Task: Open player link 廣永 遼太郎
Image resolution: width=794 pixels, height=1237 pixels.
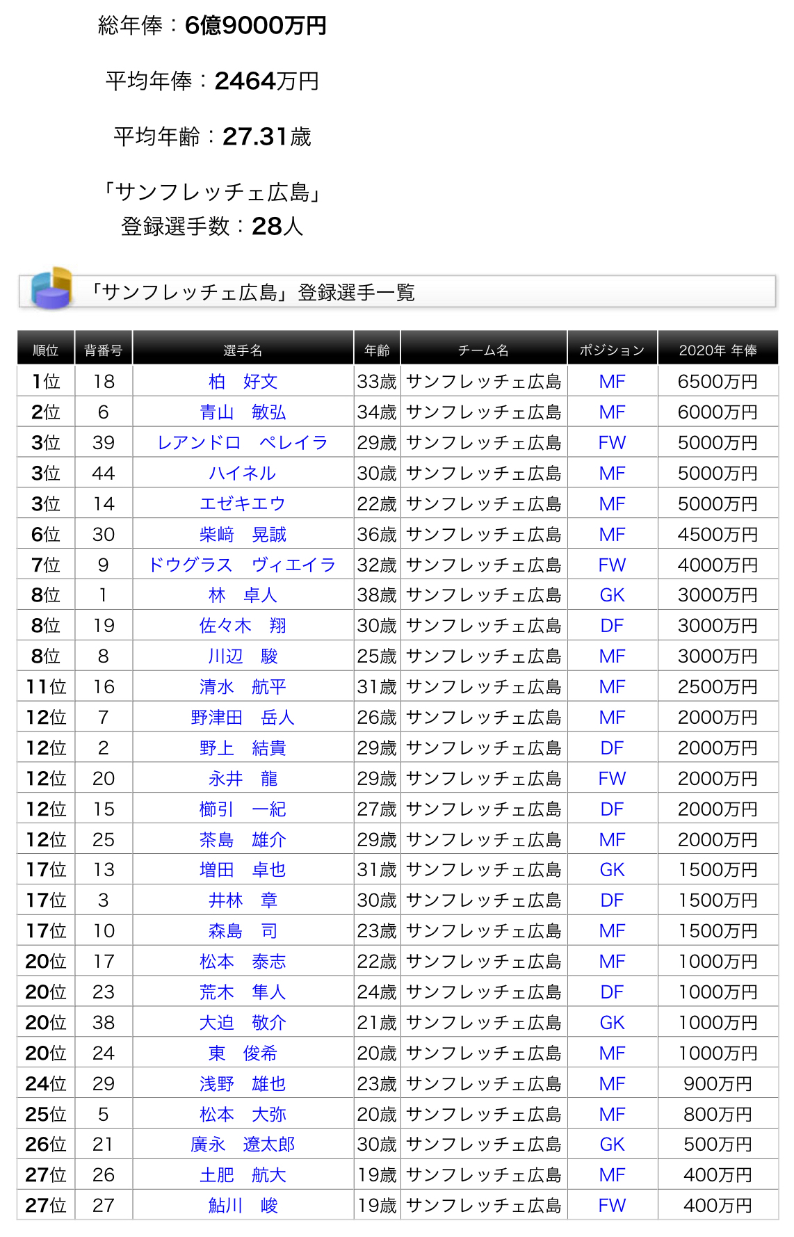Action: [243, 1145]
